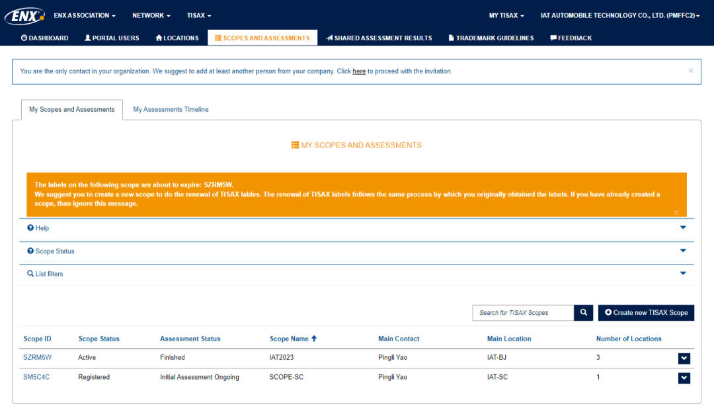Expand the Help section

click(x=683, y=228)
